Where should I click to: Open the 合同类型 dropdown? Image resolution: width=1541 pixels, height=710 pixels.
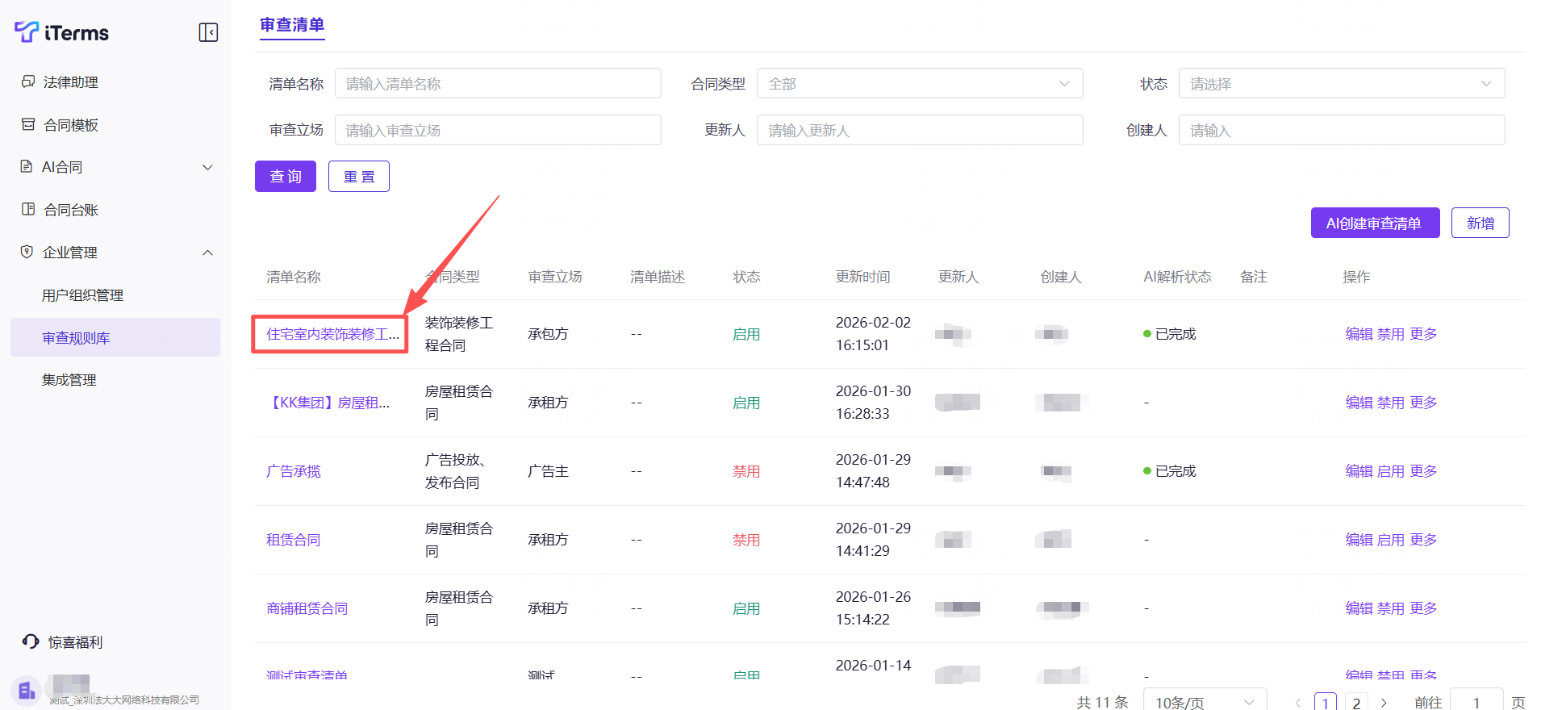click(919, 84)
